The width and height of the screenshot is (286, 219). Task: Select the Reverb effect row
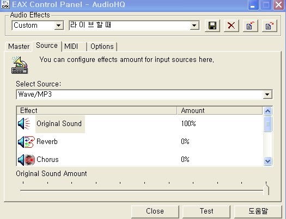tap(139, 142)
